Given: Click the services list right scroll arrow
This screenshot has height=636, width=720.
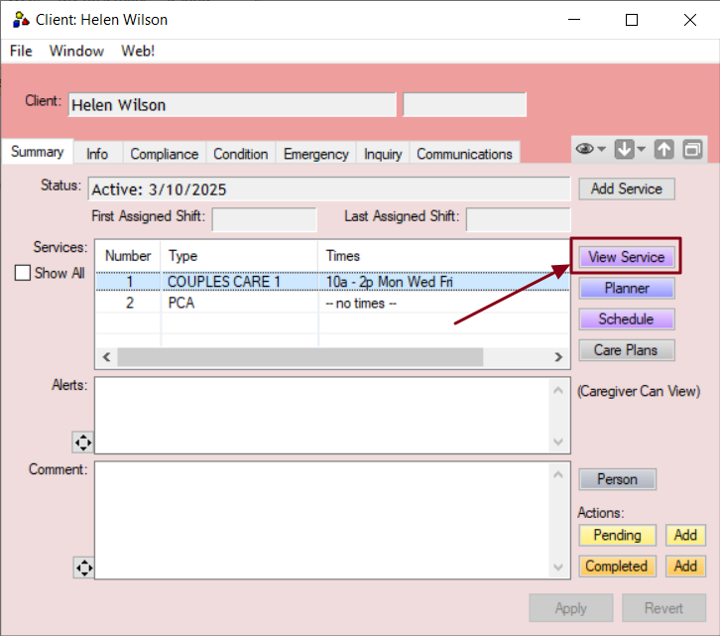Looking at the screenshot, I should [558, 357].
